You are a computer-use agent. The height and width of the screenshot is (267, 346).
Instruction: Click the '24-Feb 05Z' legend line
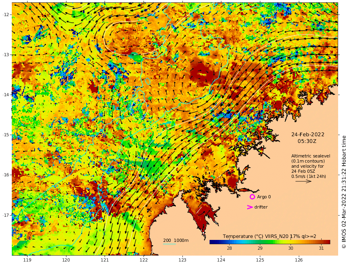point(303,171)
